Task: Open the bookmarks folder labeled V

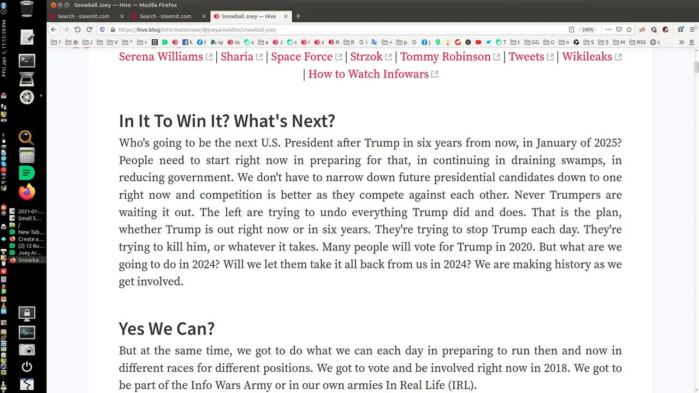Action: click(112, 42)
